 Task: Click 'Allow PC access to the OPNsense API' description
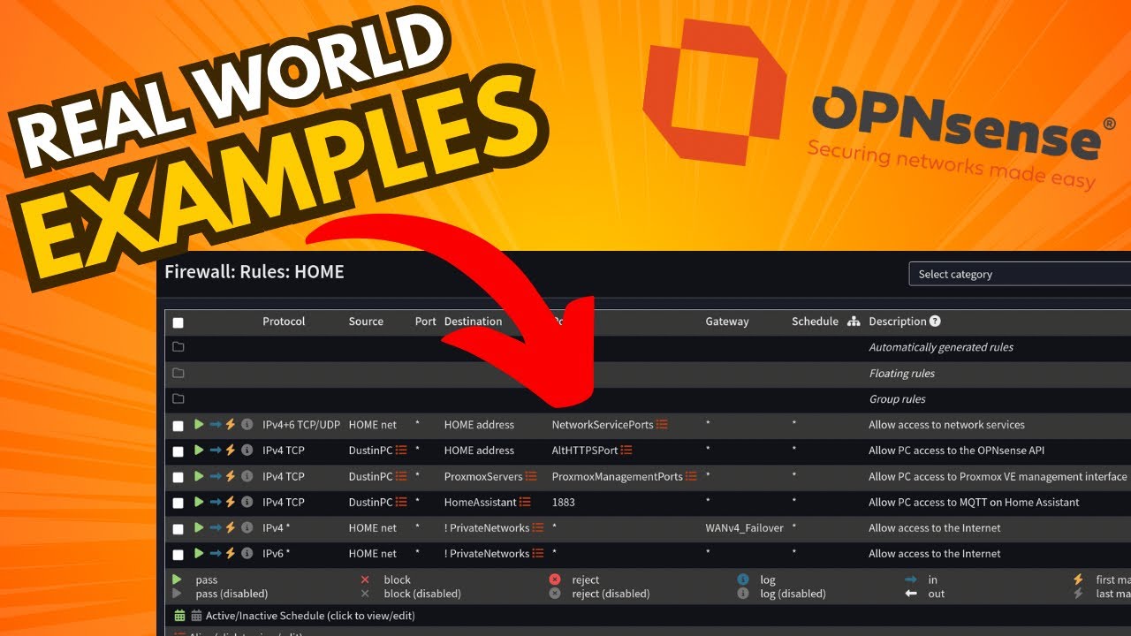957,450
